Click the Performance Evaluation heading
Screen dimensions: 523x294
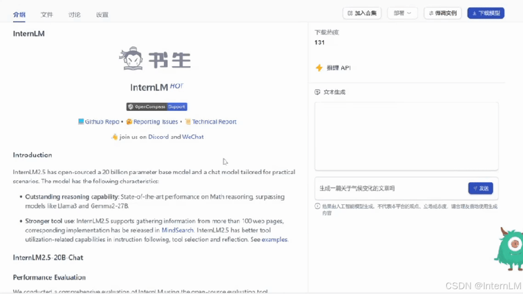pos(49,278)
